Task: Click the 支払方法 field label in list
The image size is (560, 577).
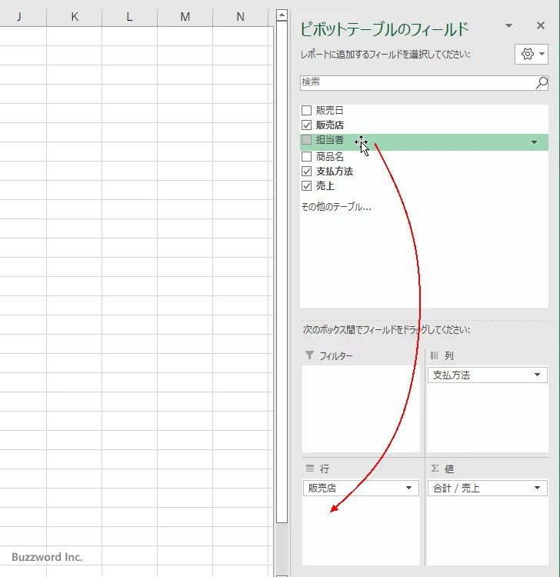Action: 335,172
